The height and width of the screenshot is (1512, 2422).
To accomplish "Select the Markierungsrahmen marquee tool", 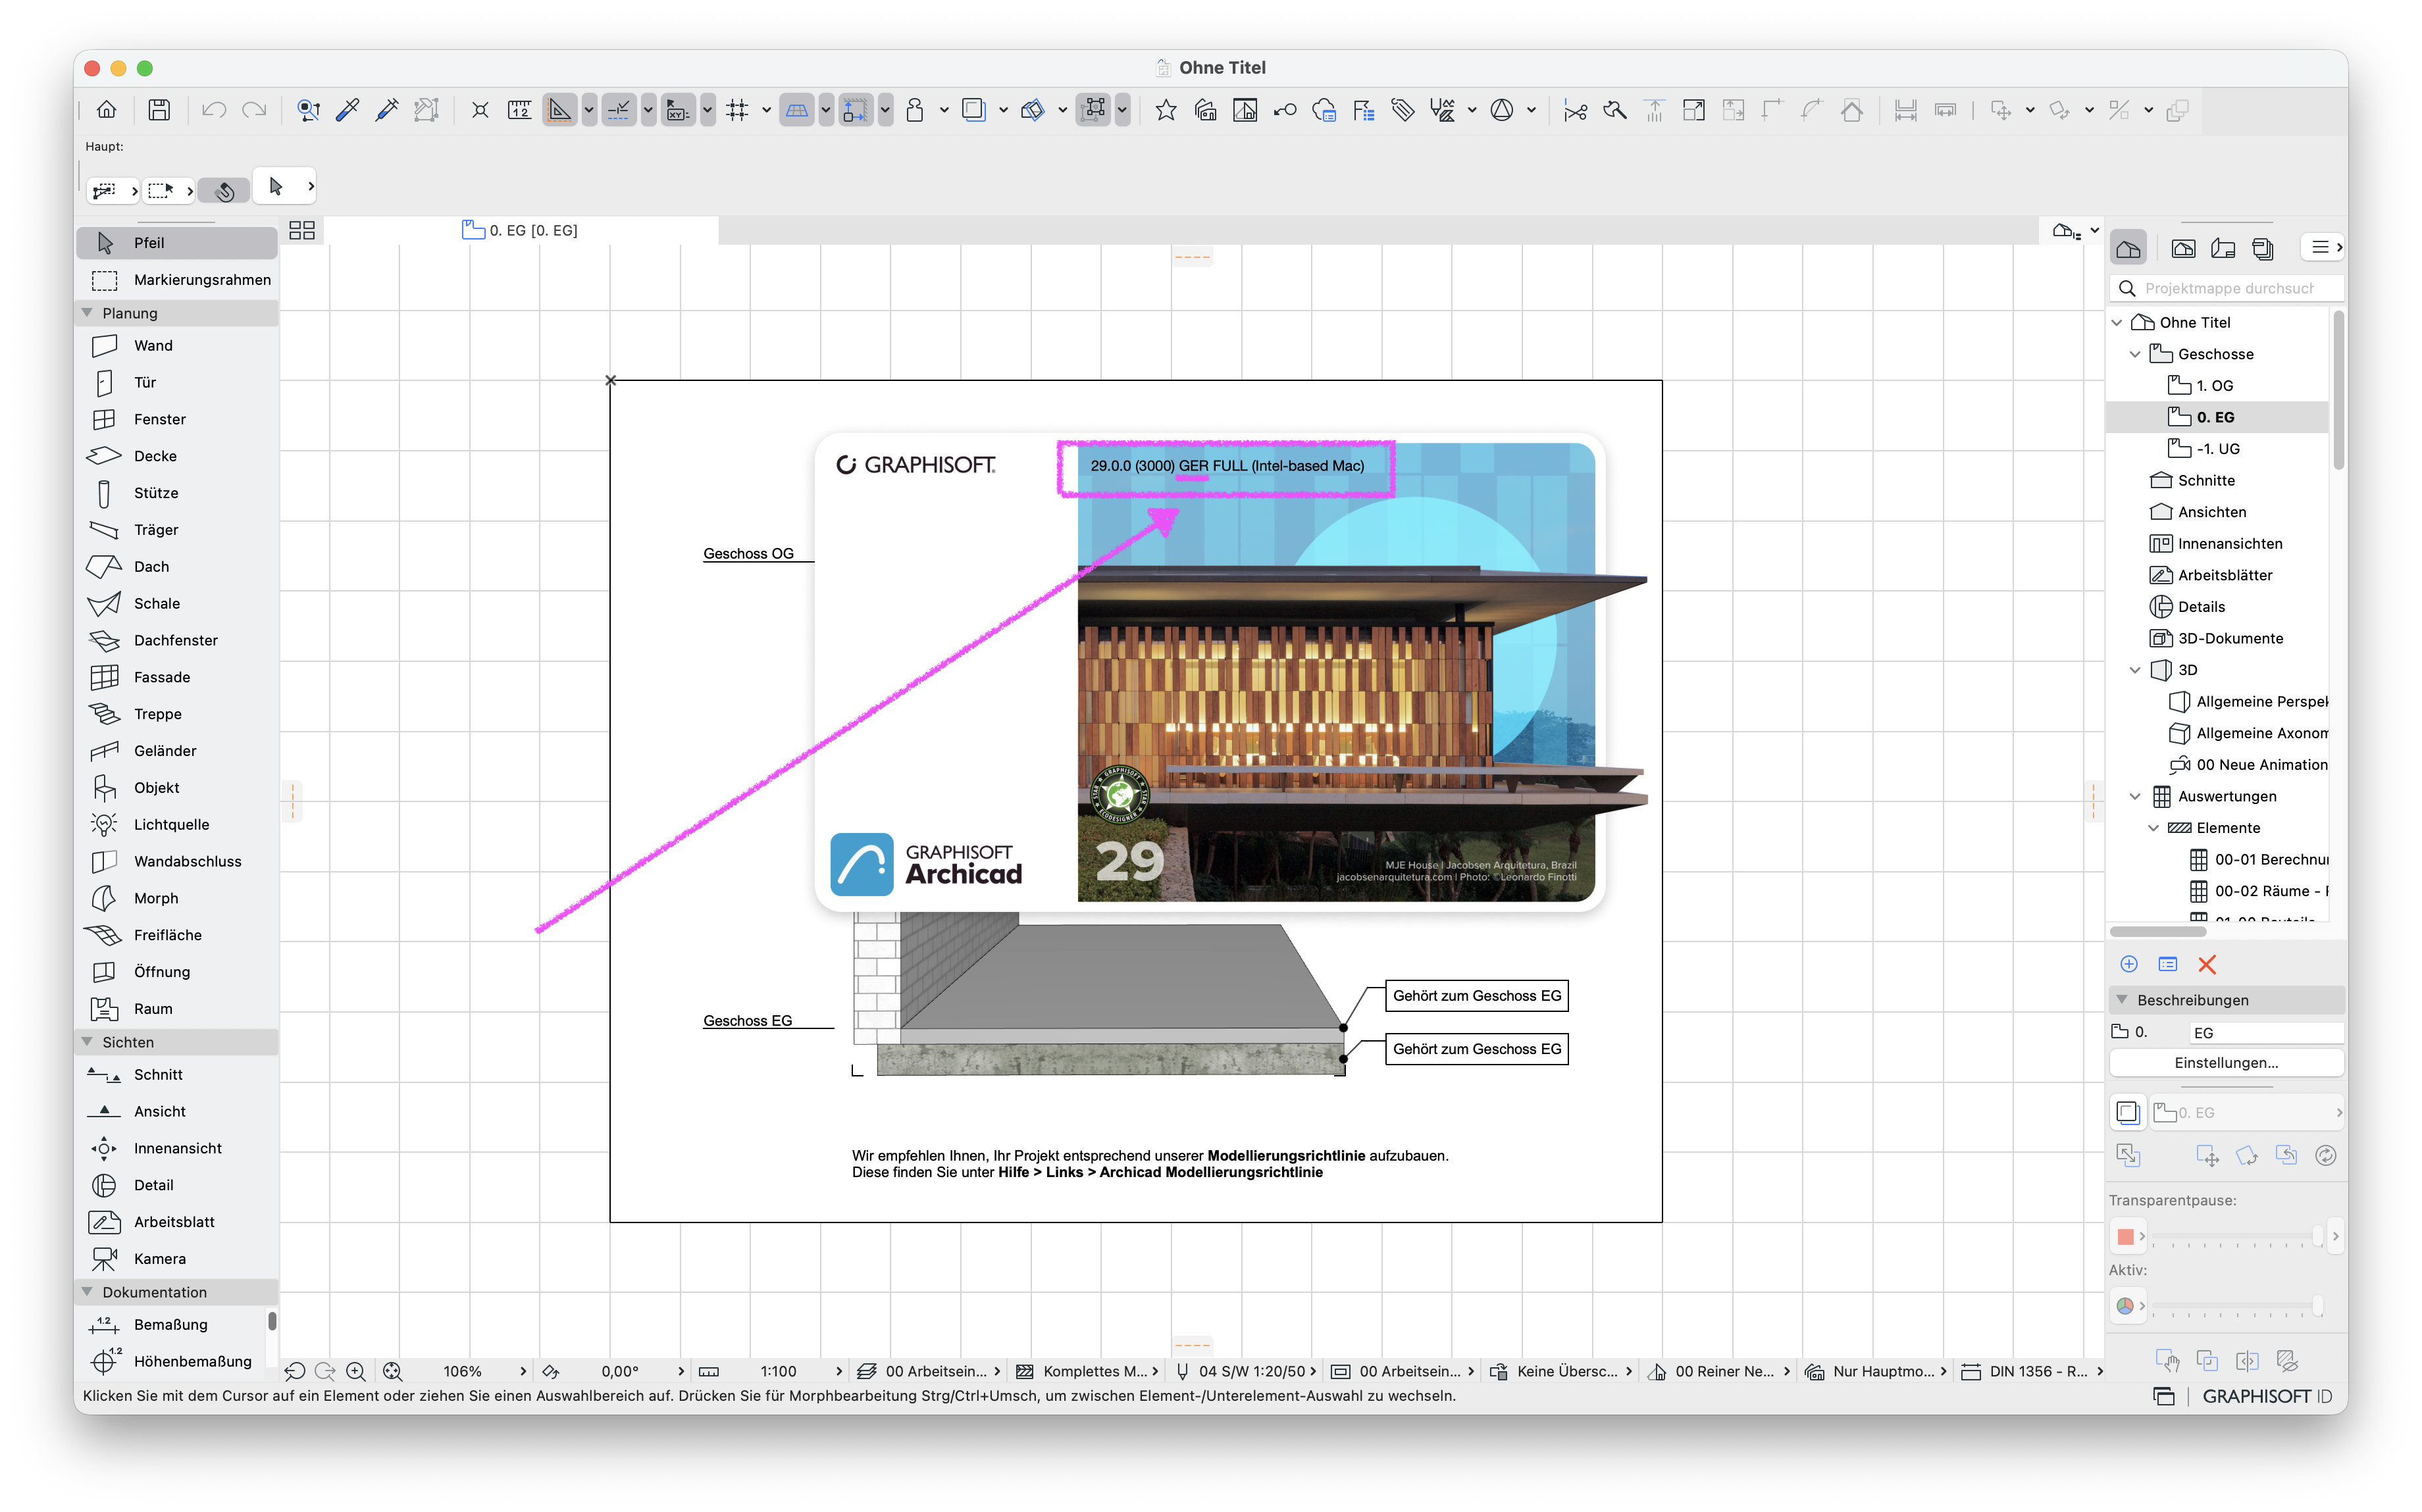I will tap(177, 280).
